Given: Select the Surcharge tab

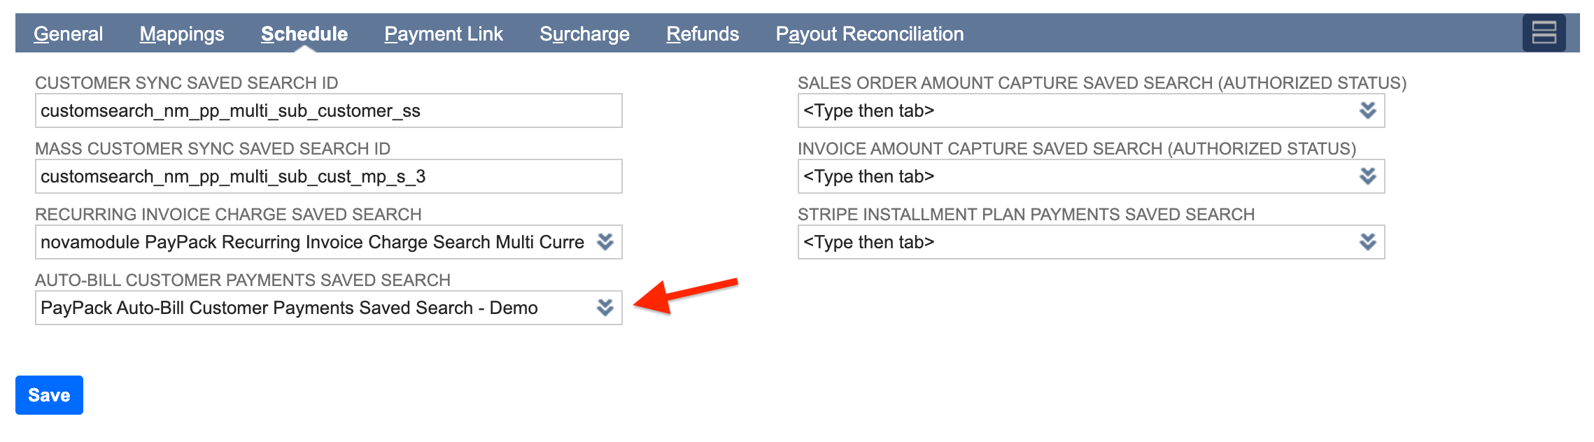Looking at the screenshot, I should (585, 33).
